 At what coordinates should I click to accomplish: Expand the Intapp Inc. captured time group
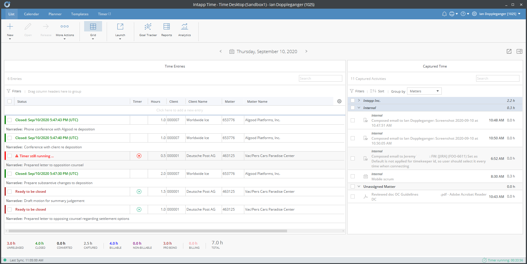(359, 100)
